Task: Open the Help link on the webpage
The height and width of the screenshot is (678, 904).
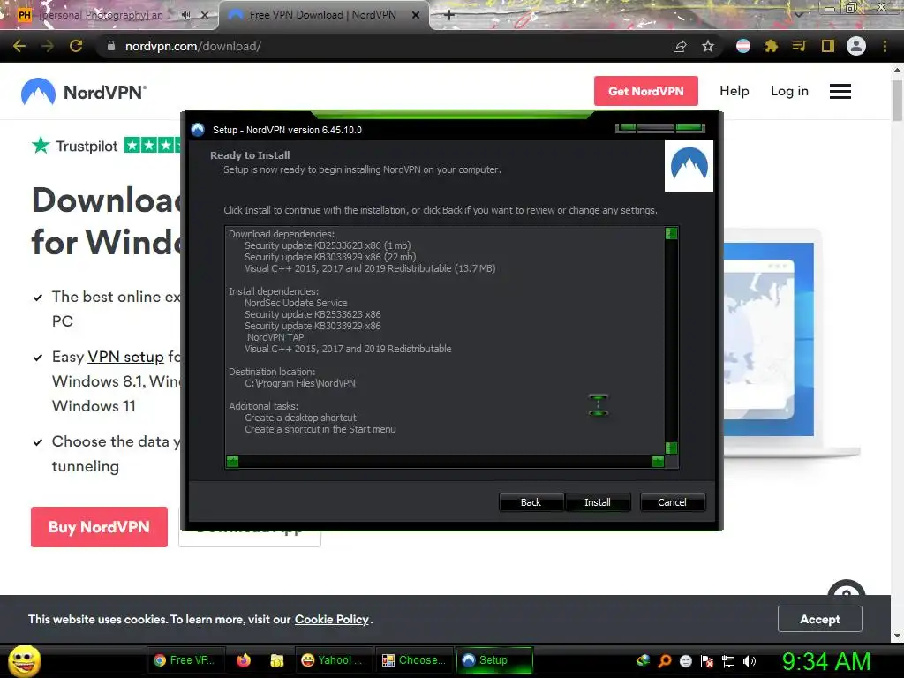Action: [x=734, y=91]
